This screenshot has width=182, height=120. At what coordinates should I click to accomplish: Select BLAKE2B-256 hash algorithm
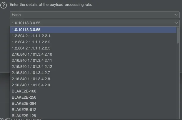[x=24, y=97]
